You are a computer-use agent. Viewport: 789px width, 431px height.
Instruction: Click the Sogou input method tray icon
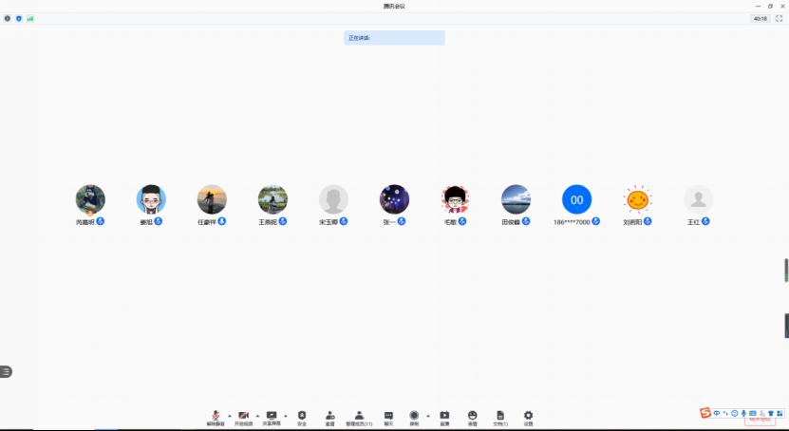coord(705,412)
